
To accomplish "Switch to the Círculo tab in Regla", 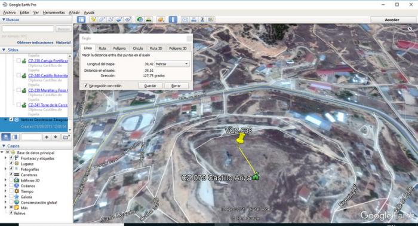I will (x=138, y=48).
